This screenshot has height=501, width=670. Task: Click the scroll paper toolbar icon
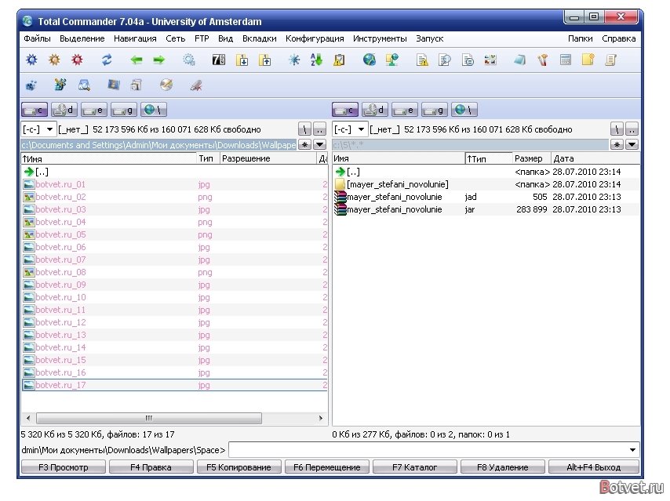click(x=610, y=60)
